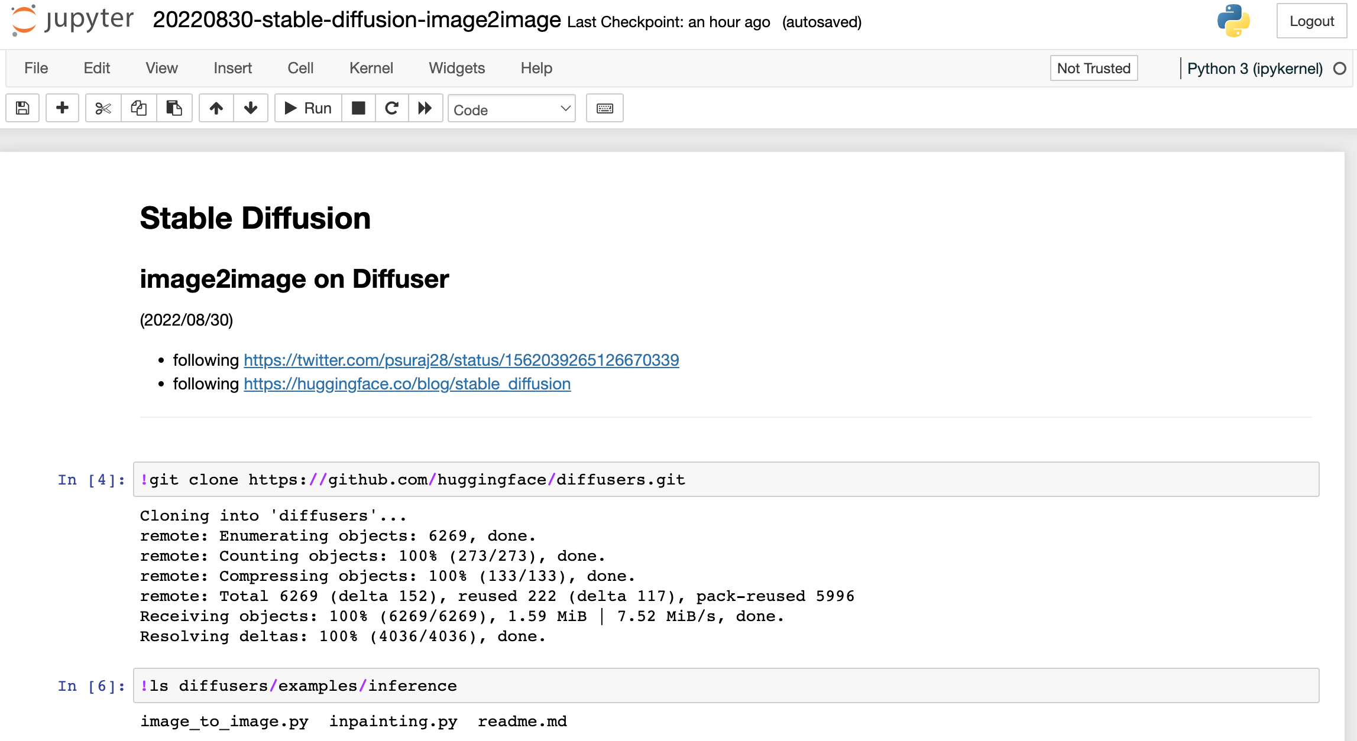Click the Run button
1357x741 pixels.
(x=308, y=108)
